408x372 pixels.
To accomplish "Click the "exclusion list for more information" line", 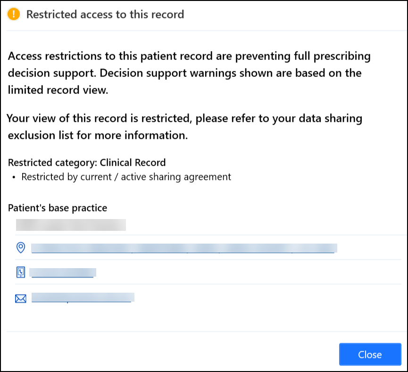I will [98, 136].
